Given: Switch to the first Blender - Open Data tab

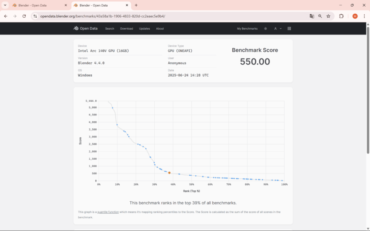Looking at the screenshot, I should pos(39,5).
